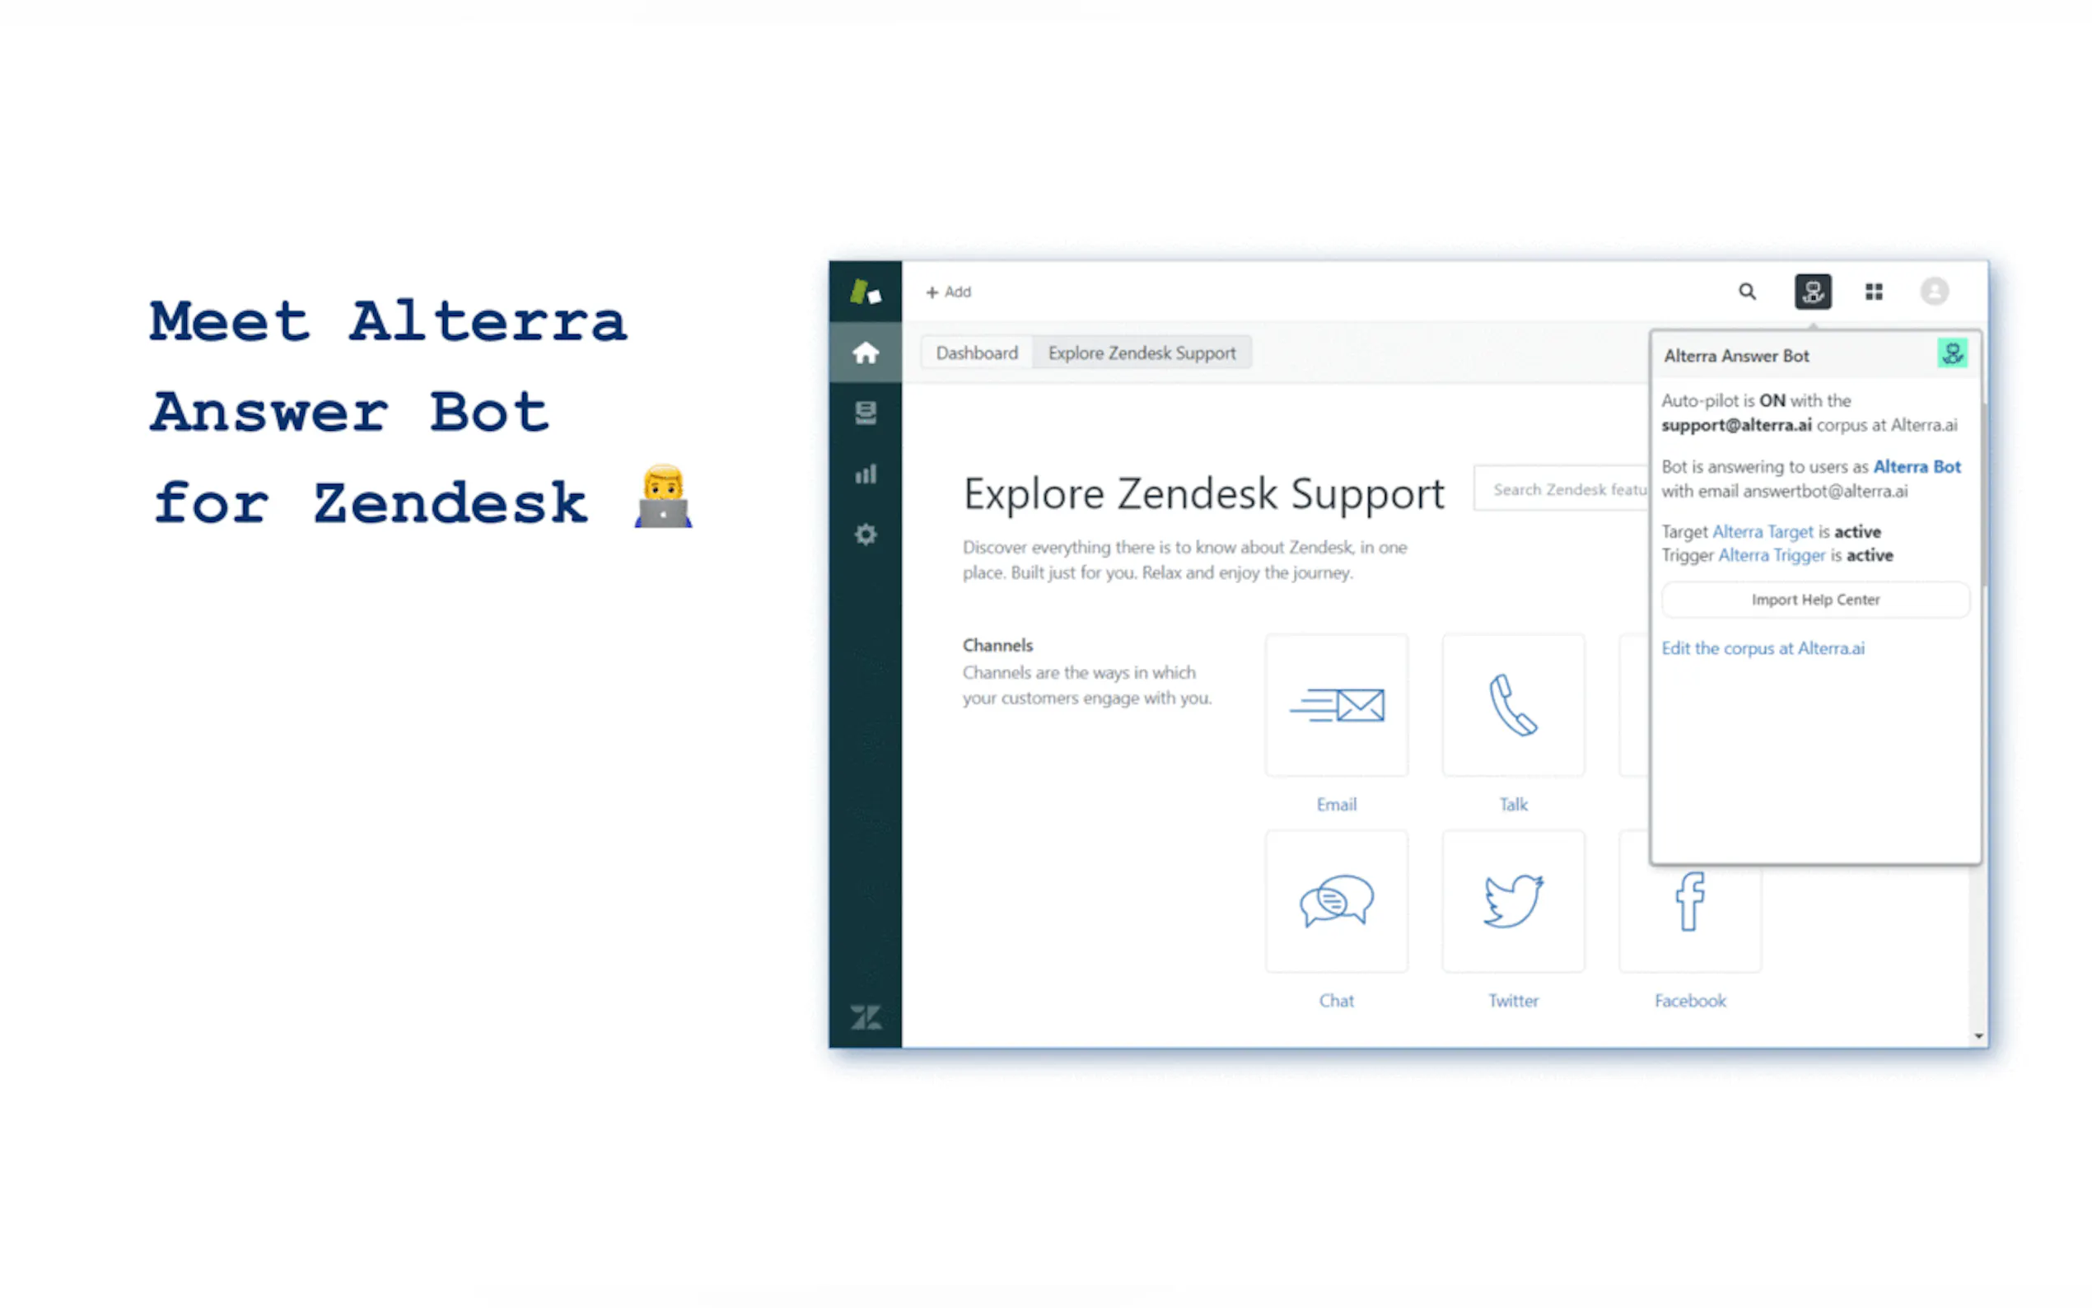Click the Alterra panel scrollbar thumb
This screenshot has width=2092, height=1308.
[x=1984, y=493]
